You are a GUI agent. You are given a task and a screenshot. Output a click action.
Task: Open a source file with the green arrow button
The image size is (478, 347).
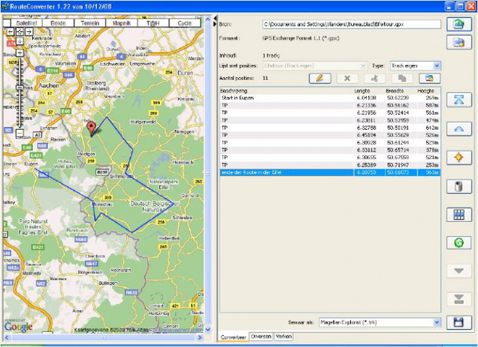tap(459, 25)
